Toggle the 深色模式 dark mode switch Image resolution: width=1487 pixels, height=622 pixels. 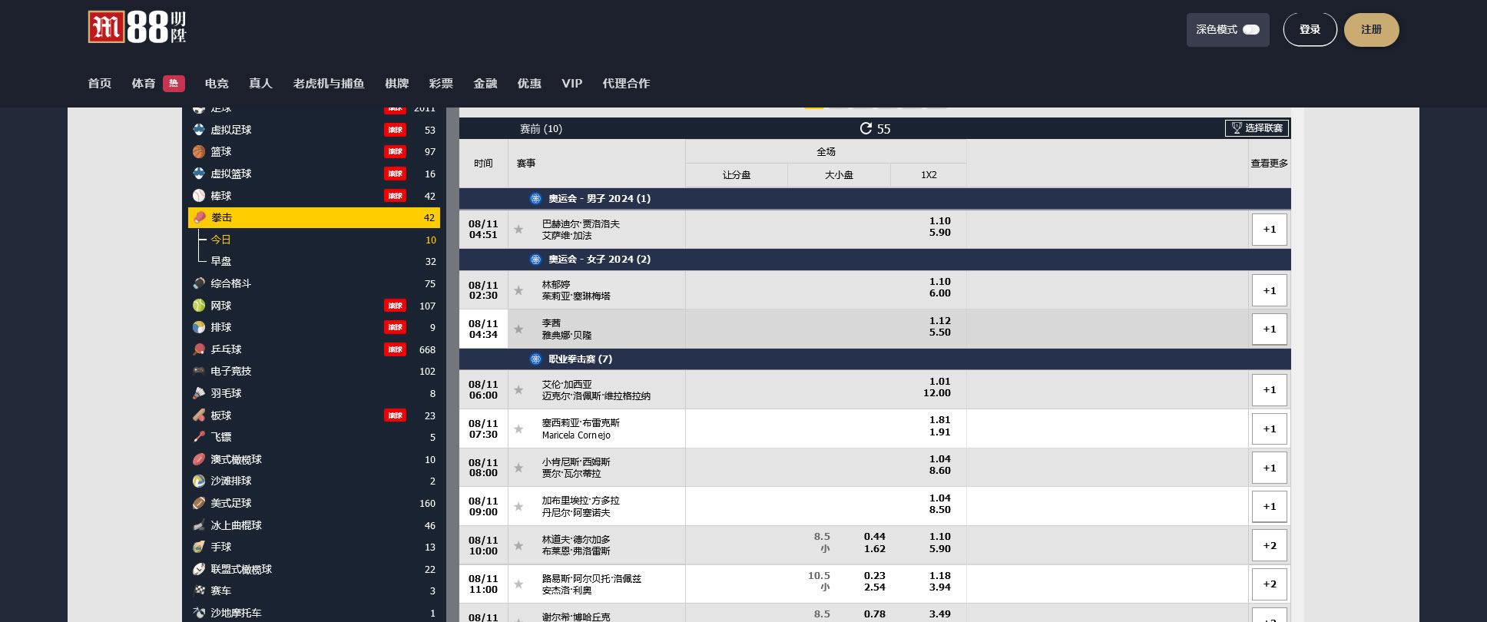click(x=1251, y=30)
